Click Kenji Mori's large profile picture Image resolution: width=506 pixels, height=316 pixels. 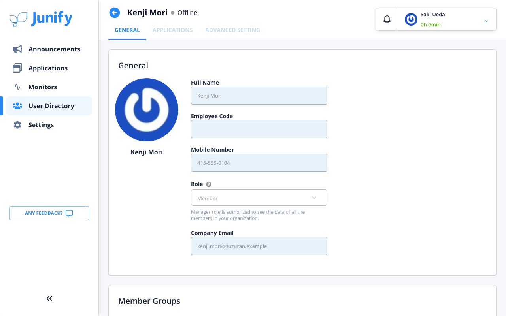click(x=147, y=110)
